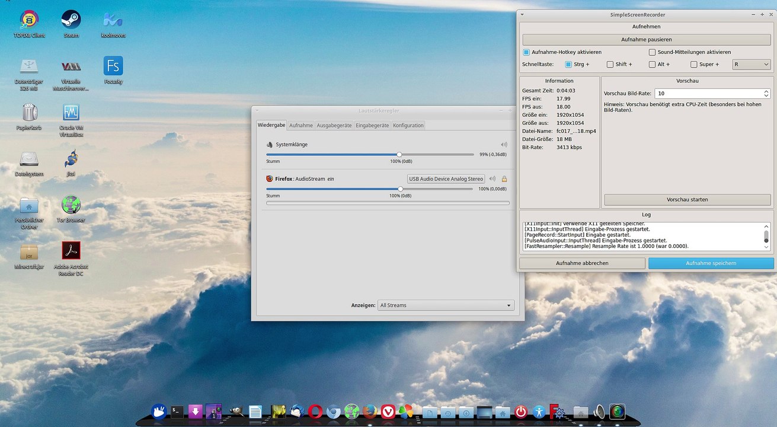Enable the Super + hotkey checkbox
The width and height of the screenshot is (777, 427).
(x=694, y=64)
